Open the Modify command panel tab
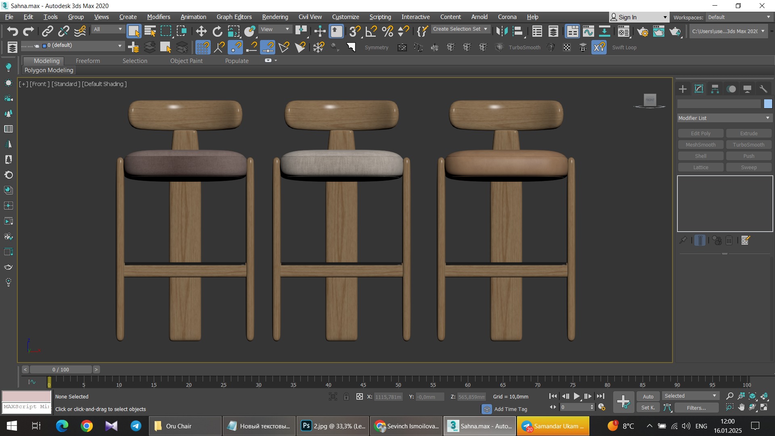 [x=699, y=89]
